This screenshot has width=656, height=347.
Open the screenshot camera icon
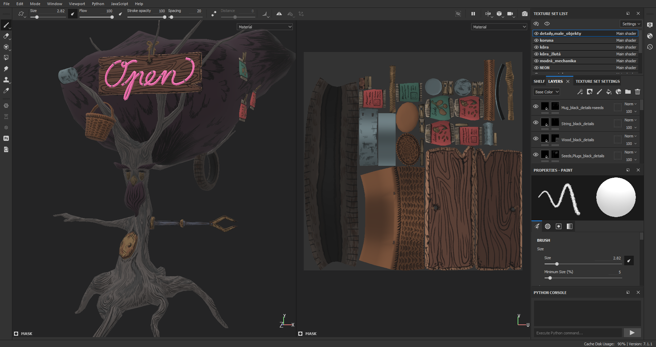pyautogui.click(x=525, y=14)
